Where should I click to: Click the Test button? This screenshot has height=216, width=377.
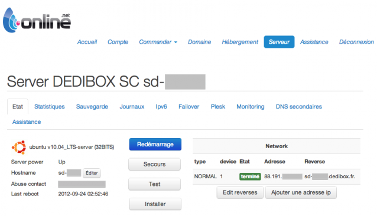click(x=154, y=184)
